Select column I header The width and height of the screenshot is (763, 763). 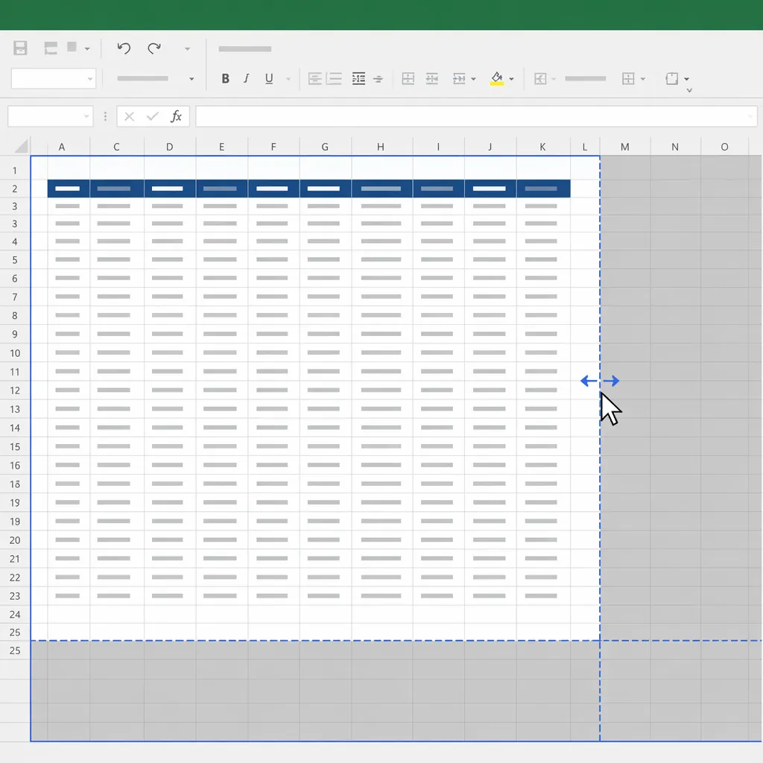point(438,147)
